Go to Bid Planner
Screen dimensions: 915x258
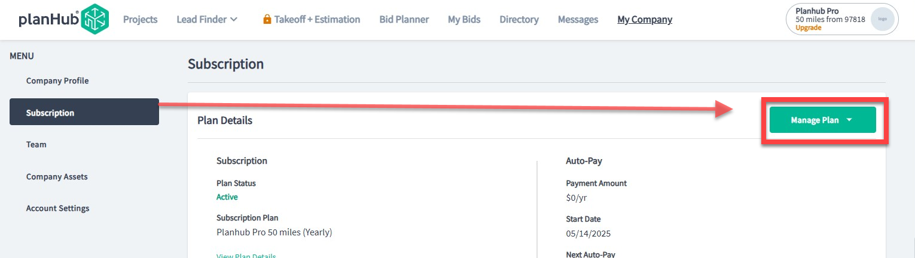[404, 20]
